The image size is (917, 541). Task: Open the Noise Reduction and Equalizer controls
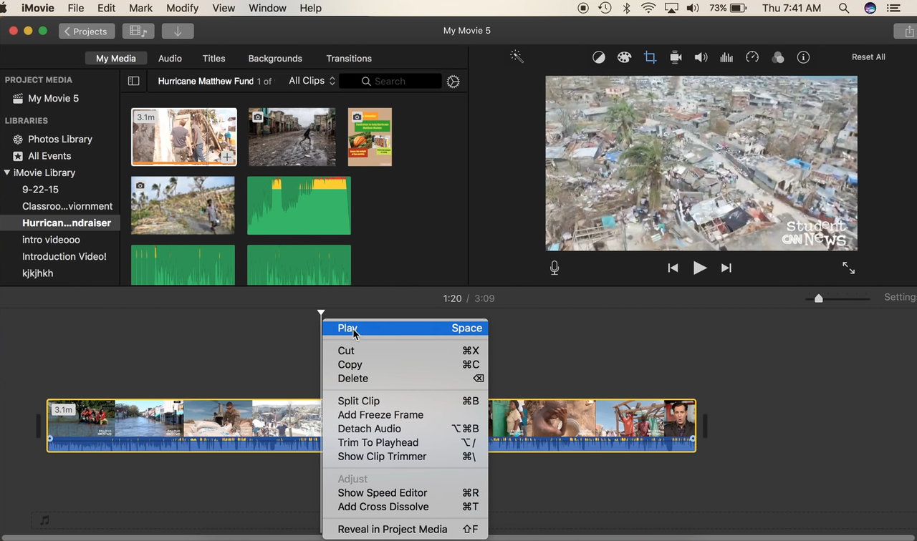coord(726,57)
